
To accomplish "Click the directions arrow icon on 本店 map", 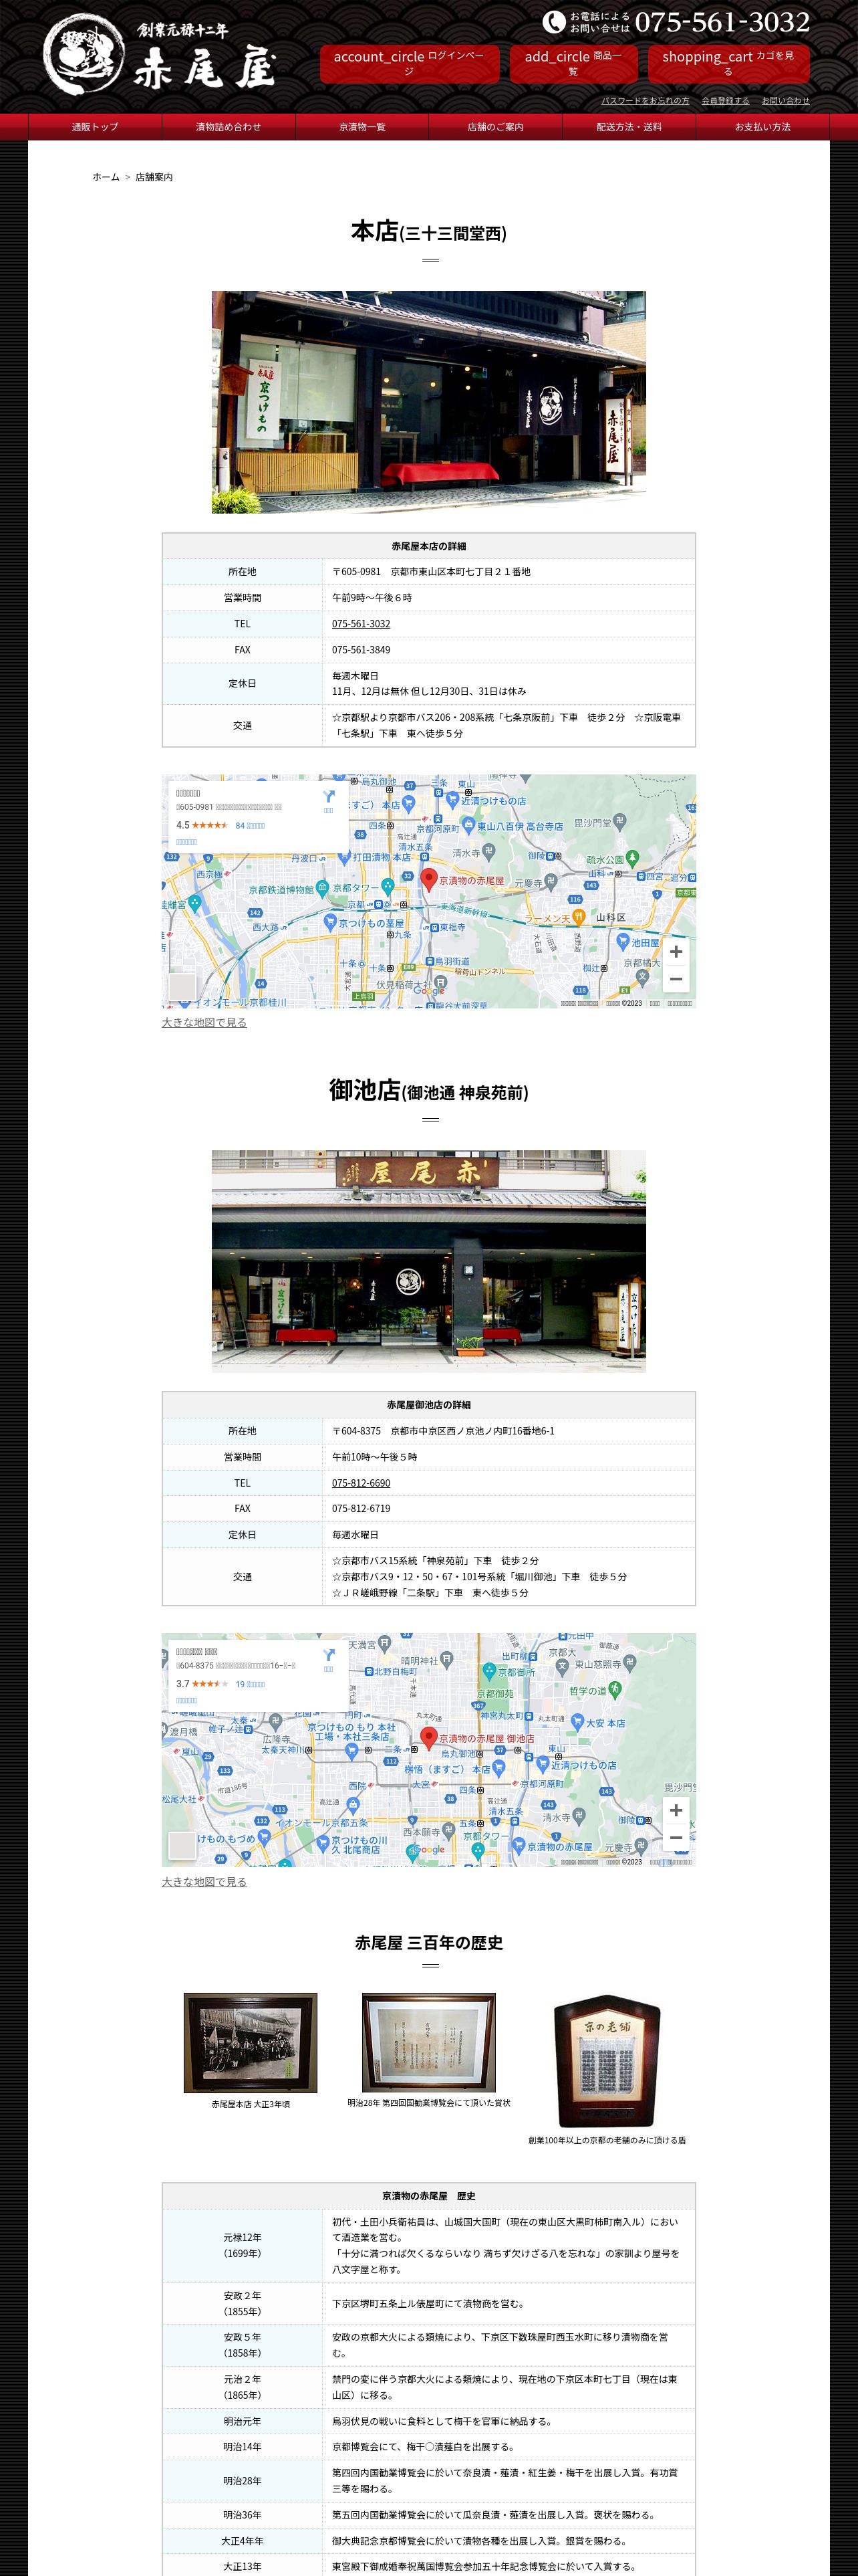I will 329,797.
